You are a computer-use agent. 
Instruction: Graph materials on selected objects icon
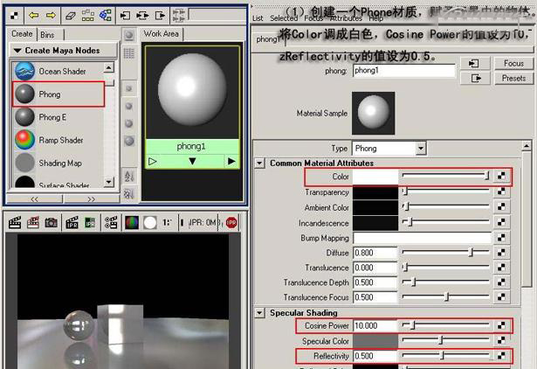click(x=106, y=16)
